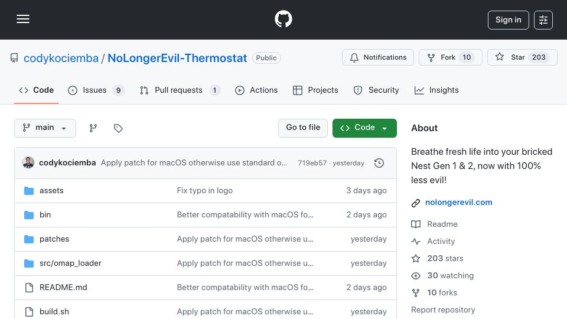
Task: Open the assets folder
Action: pos(51,191)
